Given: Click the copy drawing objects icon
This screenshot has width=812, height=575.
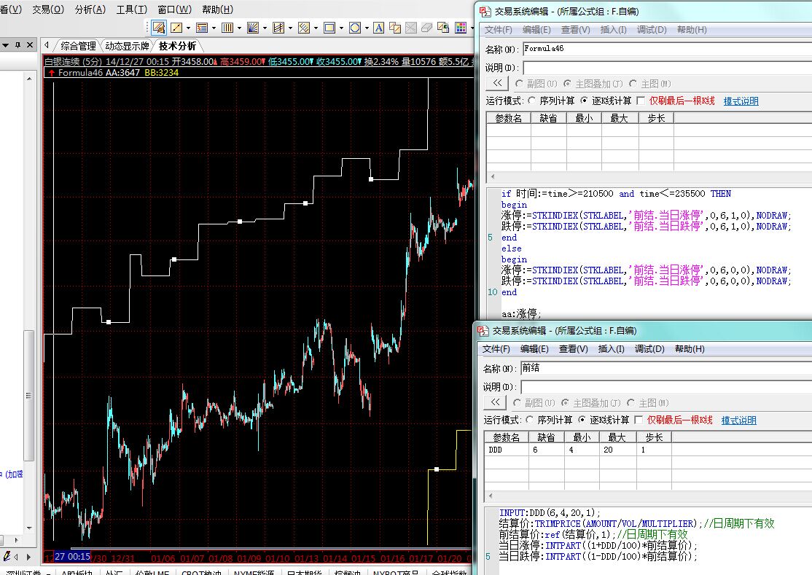Looking at the screenshot, I should (394, 28).
